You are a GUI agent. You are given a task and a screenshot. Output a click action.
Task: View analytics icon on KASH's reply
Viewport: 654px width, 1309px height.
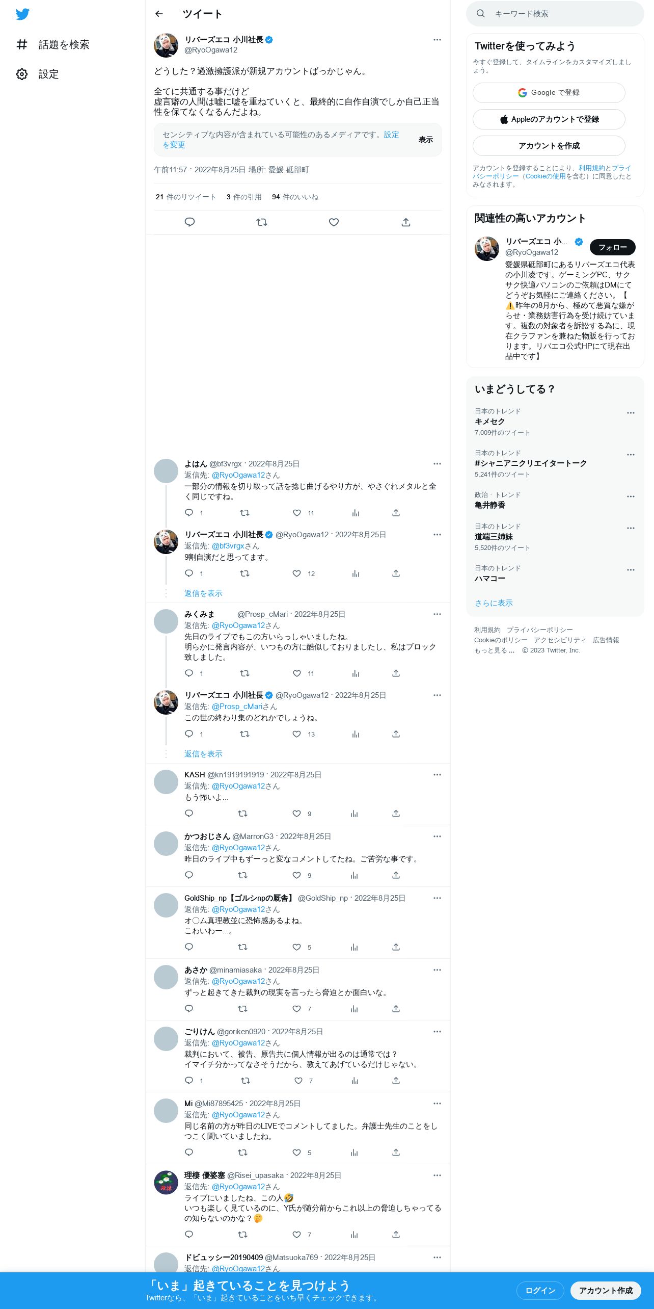[355, 814]
